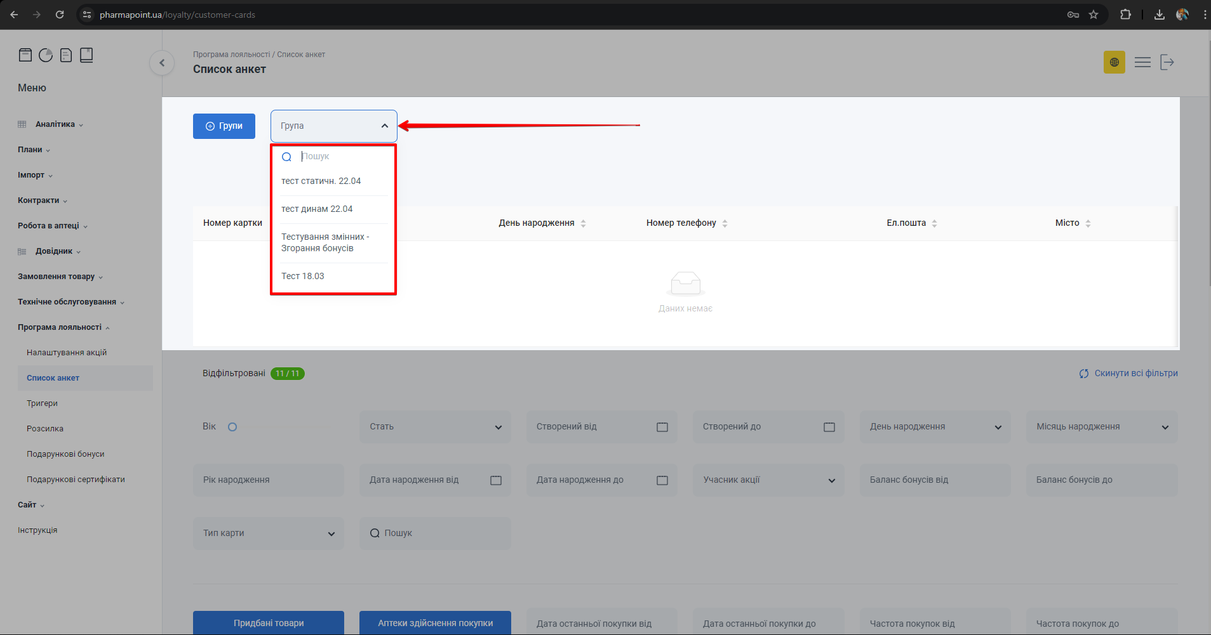Viewport: 1211px width, 635px height.
Task: Sort by Номер телефону column
Action: [x=725, y=223]
